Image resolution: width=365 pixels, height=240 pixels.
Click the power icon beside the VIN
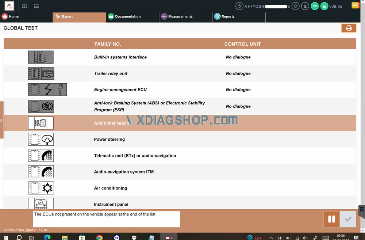click(x=239, y=6)
